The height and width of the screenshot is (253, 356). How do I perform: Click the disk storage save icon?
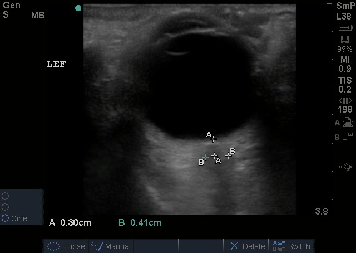345,40
